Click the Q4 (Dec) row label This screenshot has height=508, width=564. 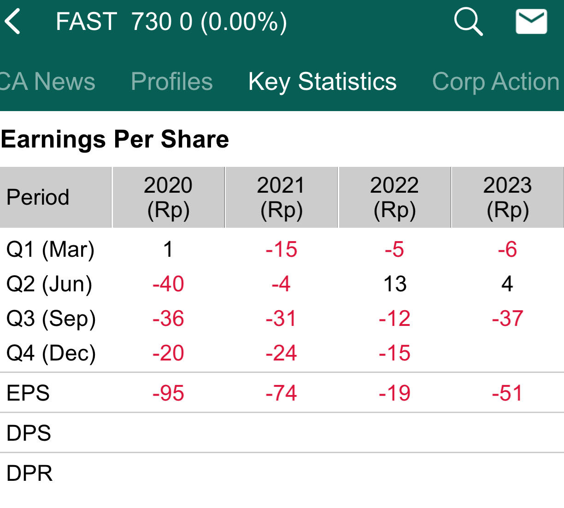(x=51, y=353)
